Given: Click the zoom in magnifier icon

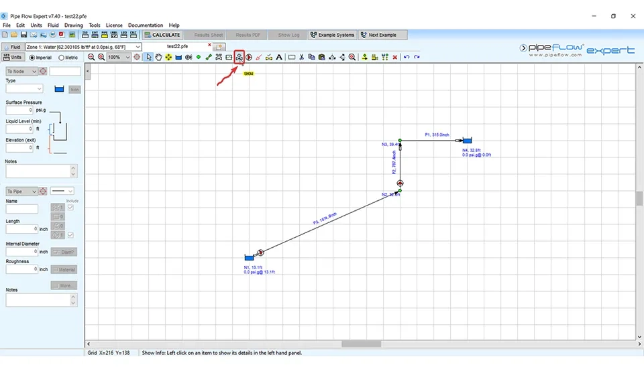Looking at the screenshot, I should coord(101,58).
